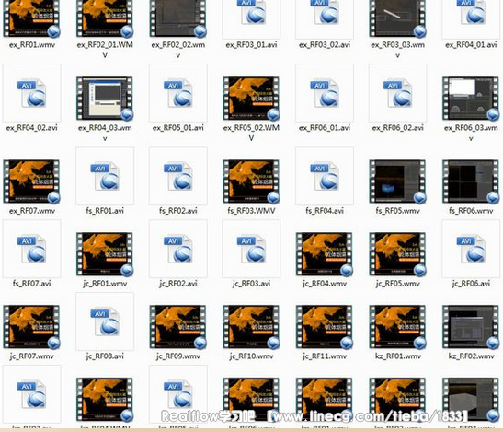The height and width of the screenshot is (432, 503).
Task: Click the file name jc_RF08.avi
Action: pos(105,356)
